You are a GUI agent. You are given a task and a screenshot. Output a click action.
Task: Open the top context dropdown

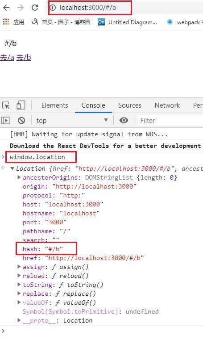point(72,120)
